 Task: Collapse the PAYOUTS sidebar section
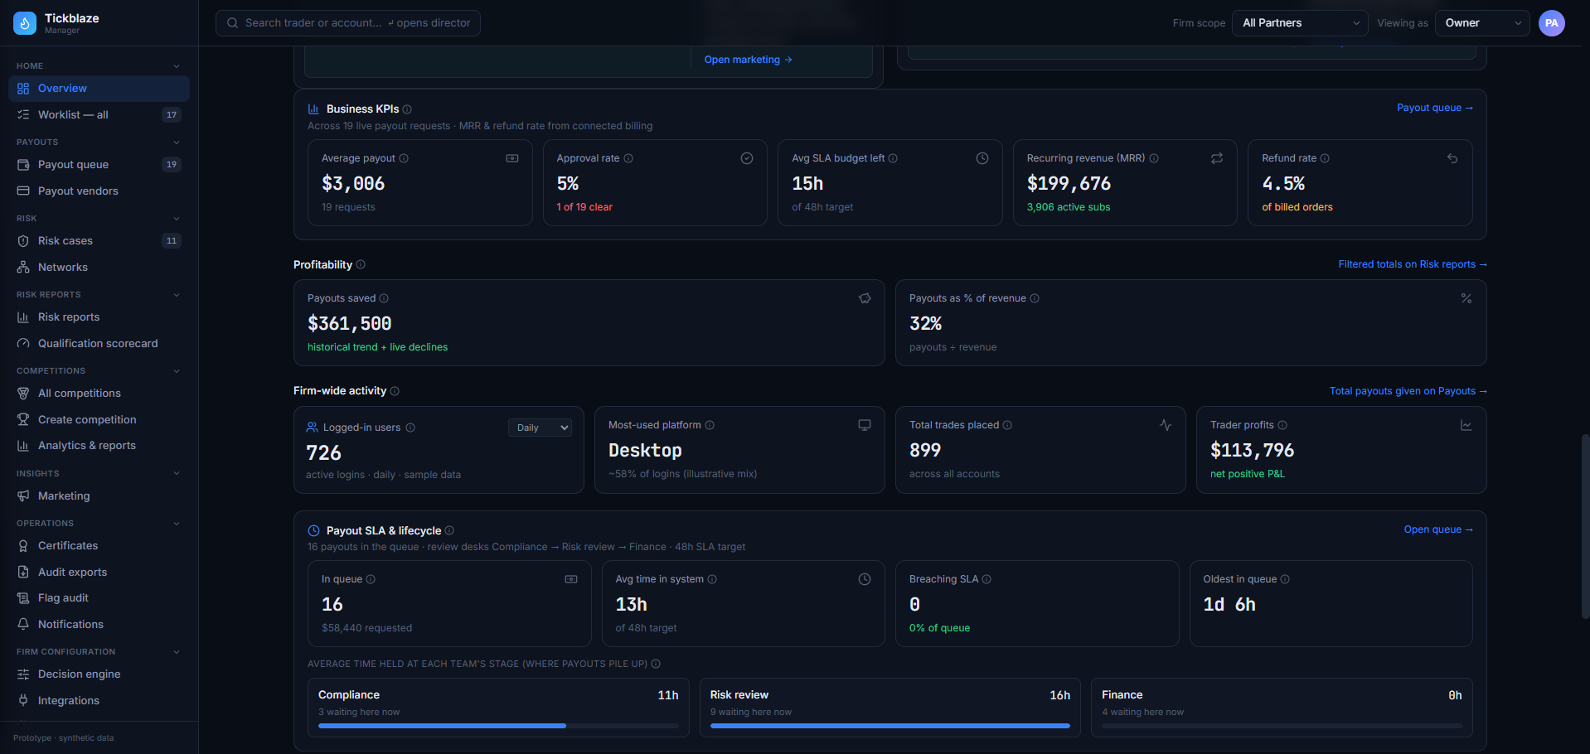176,143
